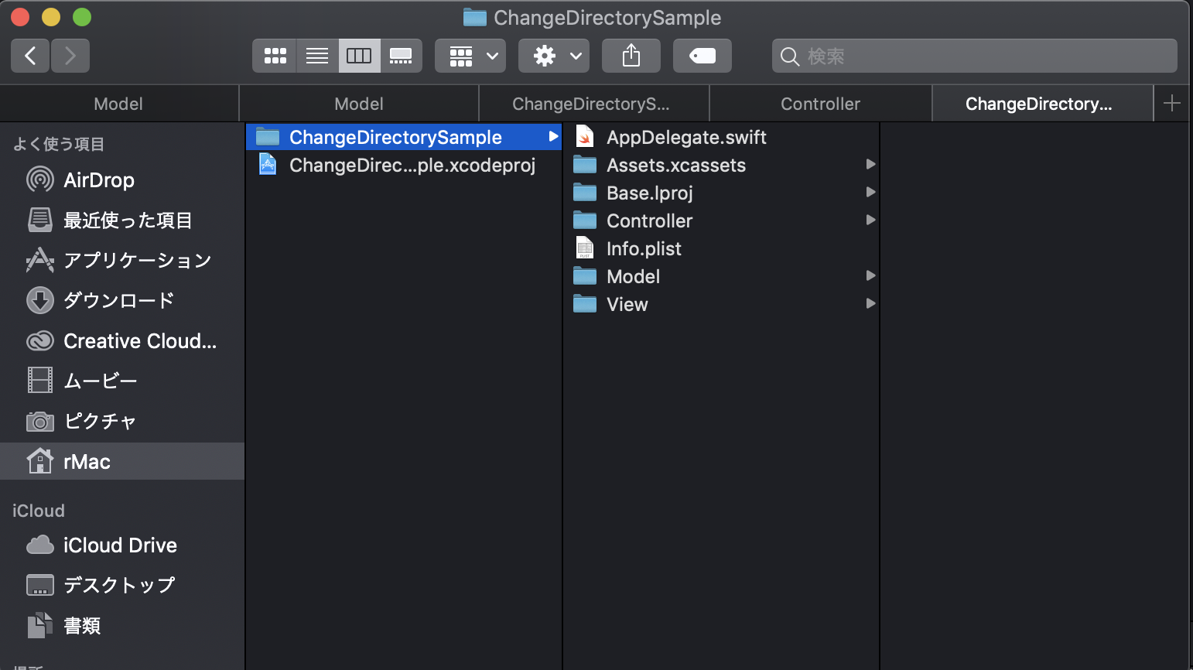1193x670 pixels.
Task: Open iCloud Drive in sidebar
Action: point(120,545)
